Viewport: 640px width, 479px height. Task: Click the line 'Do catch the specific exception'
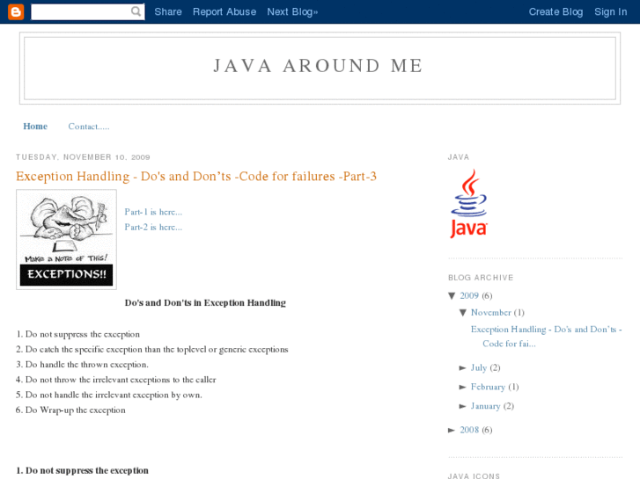pyautogui.click(x=151, y=350)
